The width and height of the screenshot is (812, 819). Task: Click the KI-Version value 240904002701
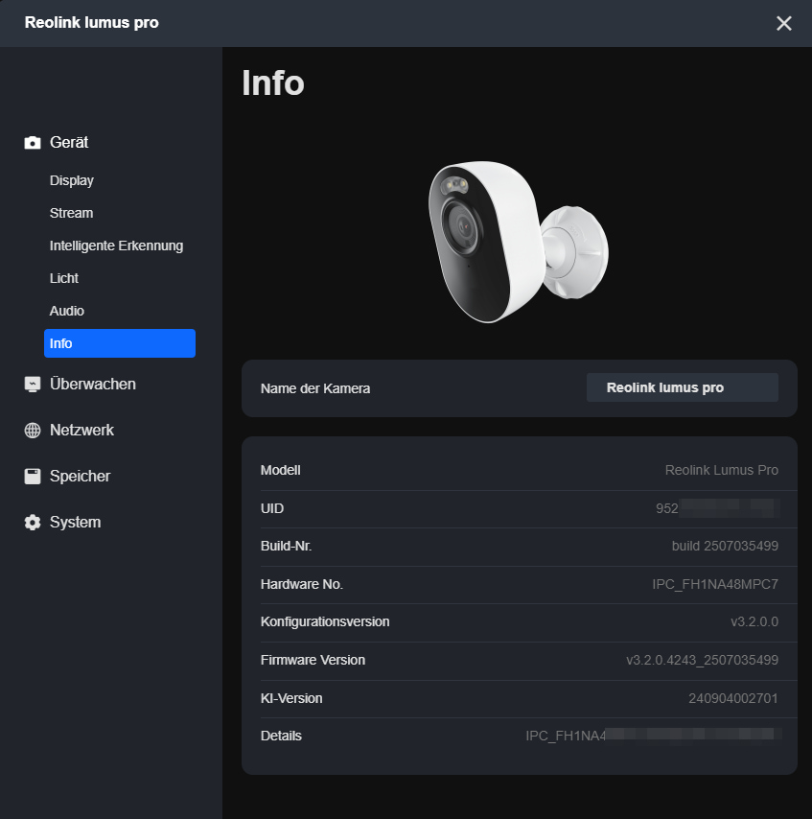click(x=733, y=698)
